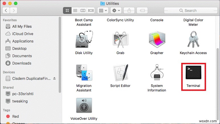
Task: Go forward with the right arrow
Action: click(14, 10)
